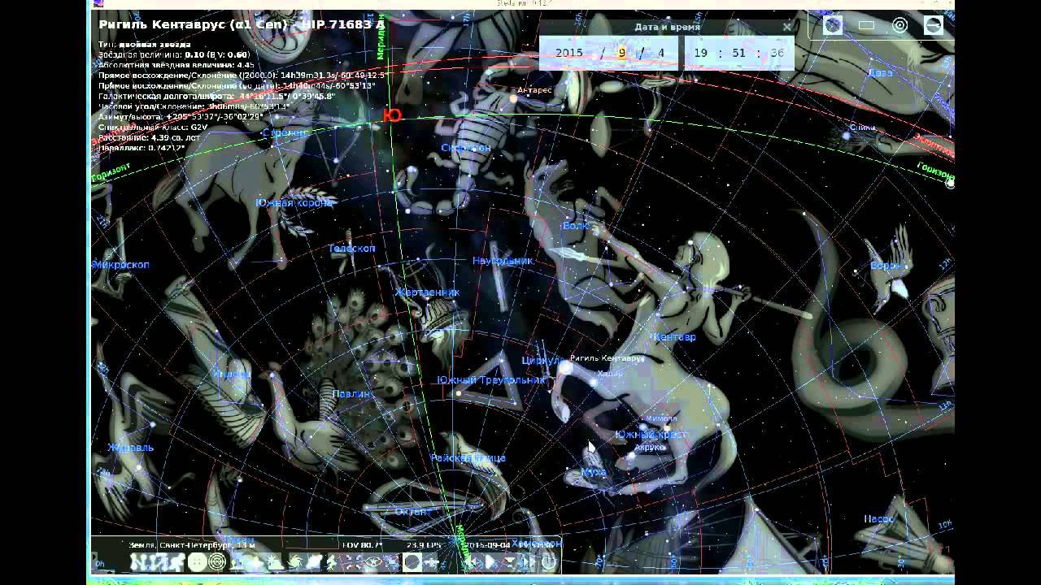Click the Антарес star label
The width and height of the screenshot is (1041, 585).
click(534, 89)
